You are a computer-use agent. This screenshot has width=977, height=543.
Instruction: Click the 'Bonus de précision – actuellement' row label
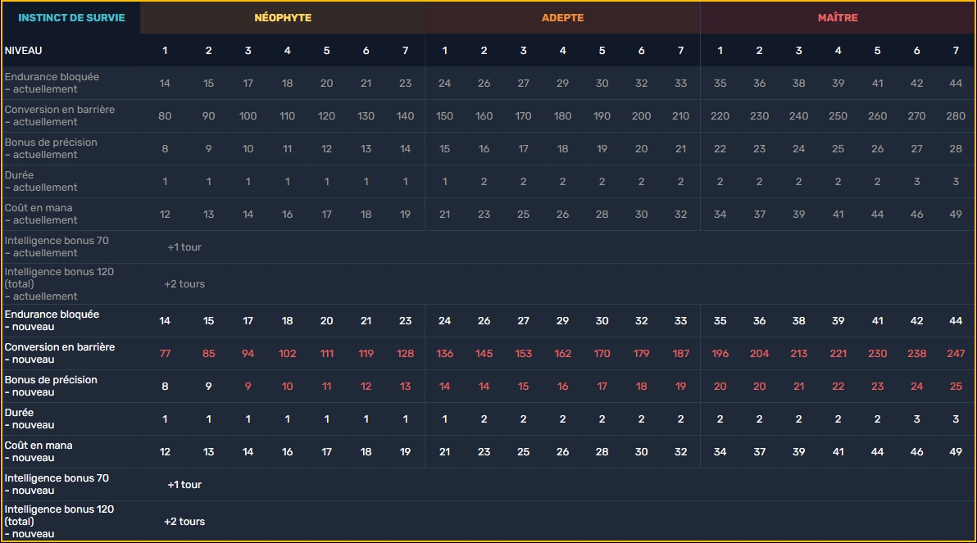(51, 148)
